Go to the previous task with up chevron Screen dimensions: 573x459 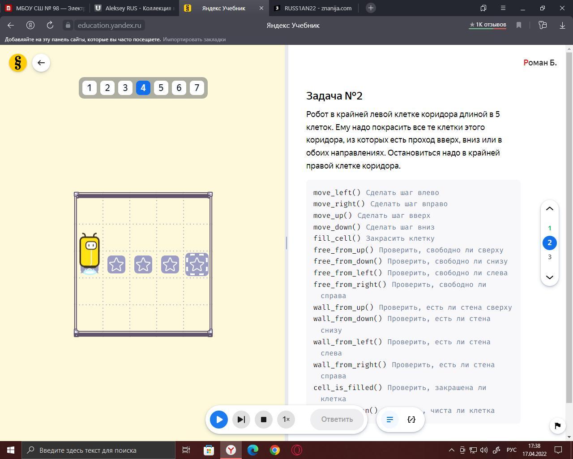point(550,209)
